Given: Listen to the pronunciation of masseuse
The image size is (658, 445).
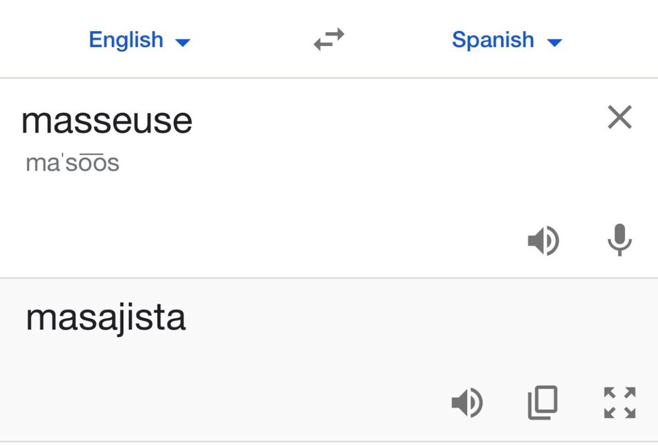Looking at the screenshot, I should click(x=544, y=241).
